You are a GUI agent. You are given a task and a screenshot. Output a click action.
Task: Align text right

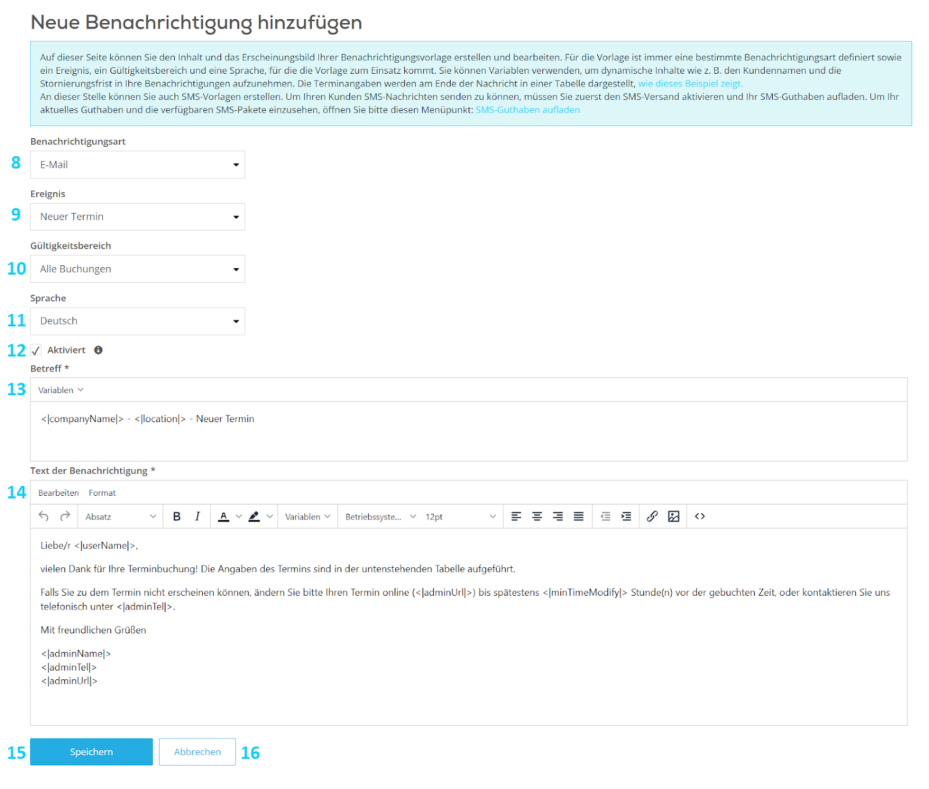pyautogui.click(x=558, y=516)
